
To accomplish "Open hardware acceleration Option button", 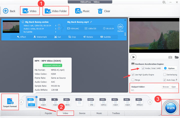I will pyautogui.click(x=169, y=68).
